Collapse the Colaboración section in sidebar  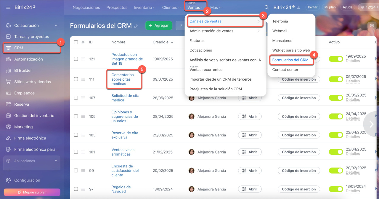(x=56, y=26)
